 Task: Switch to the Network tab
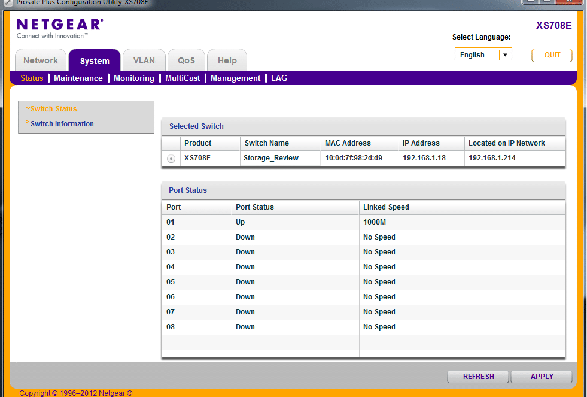pyautogui.click(x=41, y=60)
